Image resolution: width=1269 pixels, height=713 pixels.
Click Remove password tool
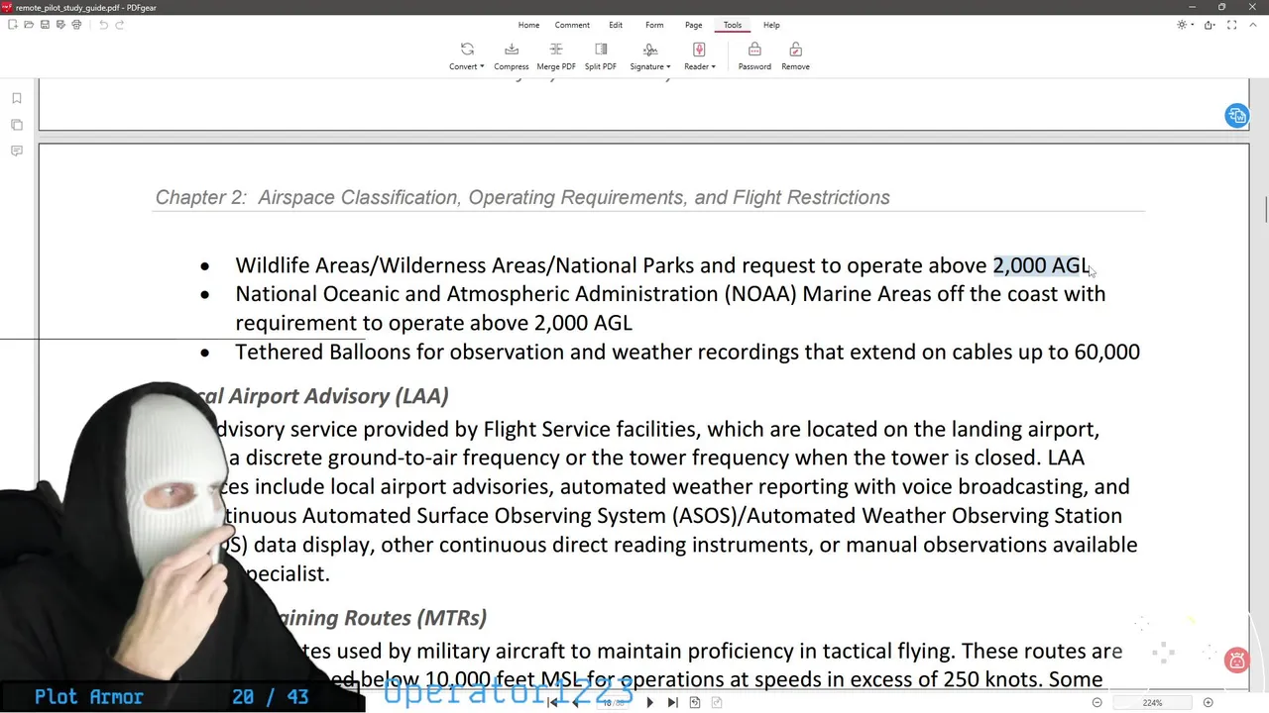(x=795, y=56)
